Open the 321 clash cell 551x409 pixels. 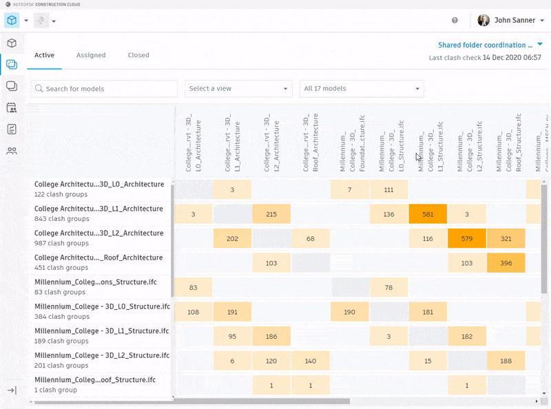point(506,238)
